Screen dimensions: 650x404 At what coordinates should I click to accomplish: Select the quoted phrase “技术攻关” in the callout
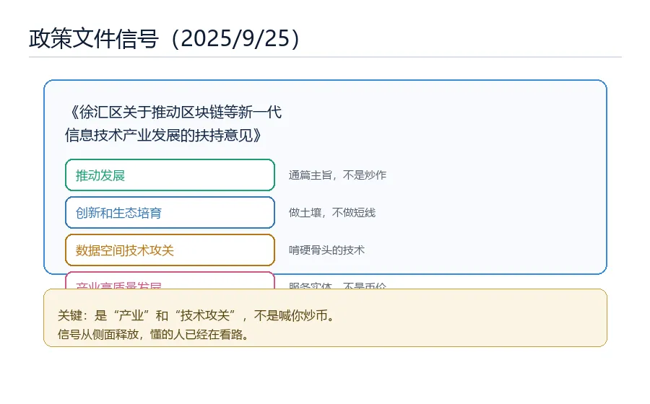(205, 316)
